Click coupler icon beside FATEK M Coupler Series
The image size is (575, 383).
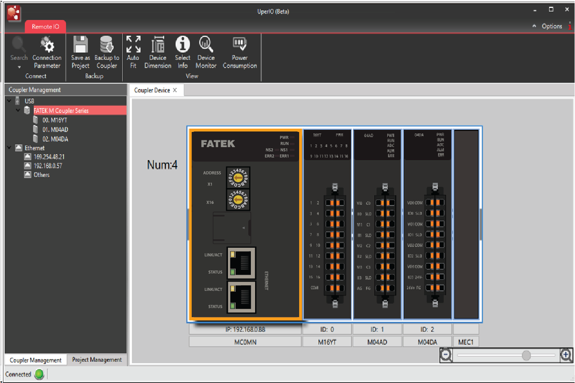click(27, 110)
